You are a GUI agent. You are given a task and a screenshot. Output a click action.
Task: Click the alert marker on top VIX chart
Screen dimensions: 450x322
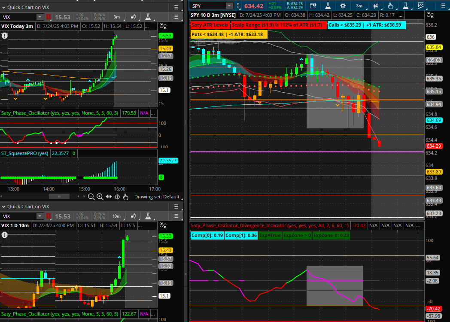pyautogui.click(x=5, y=36)
